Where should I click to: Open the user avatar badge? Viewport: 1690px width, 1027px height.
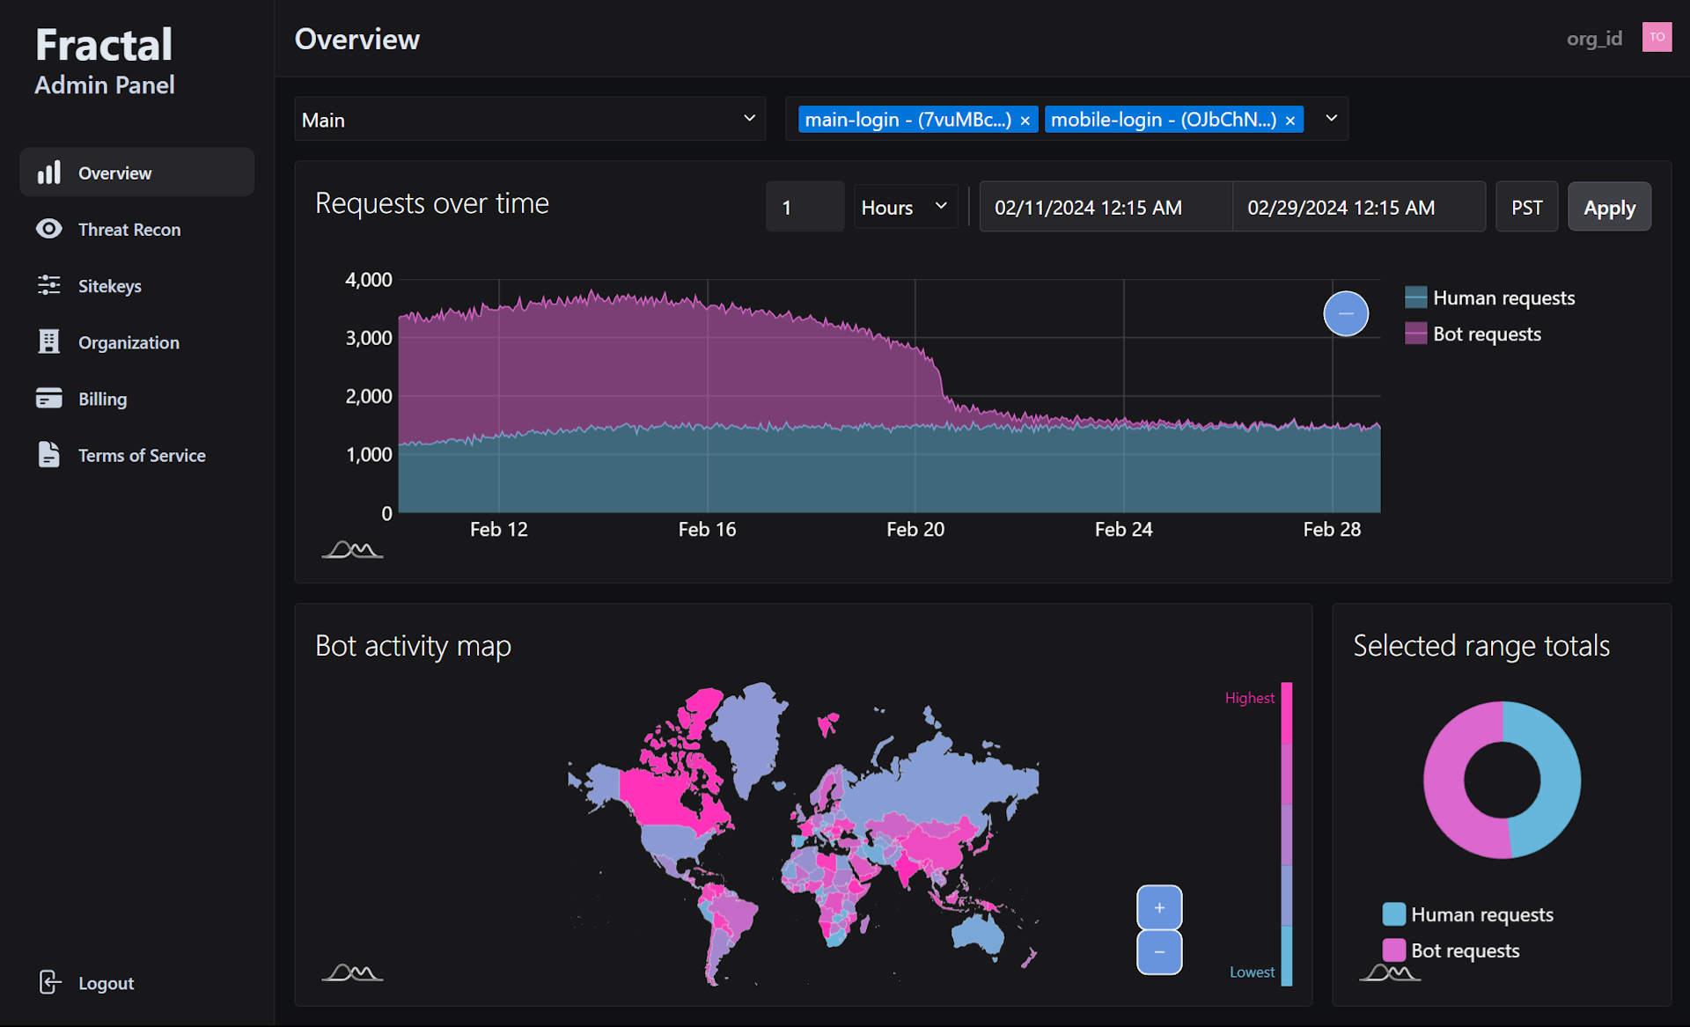(x=1657, y=37)
